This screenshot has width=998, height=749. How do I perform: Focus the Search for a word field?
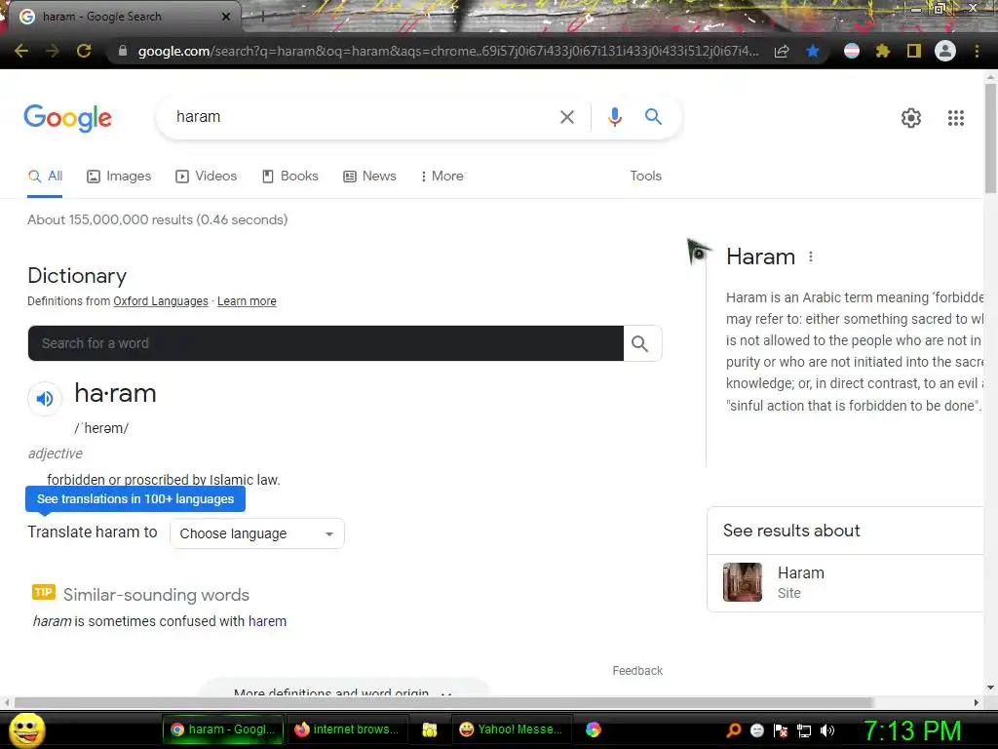point(326,343)
